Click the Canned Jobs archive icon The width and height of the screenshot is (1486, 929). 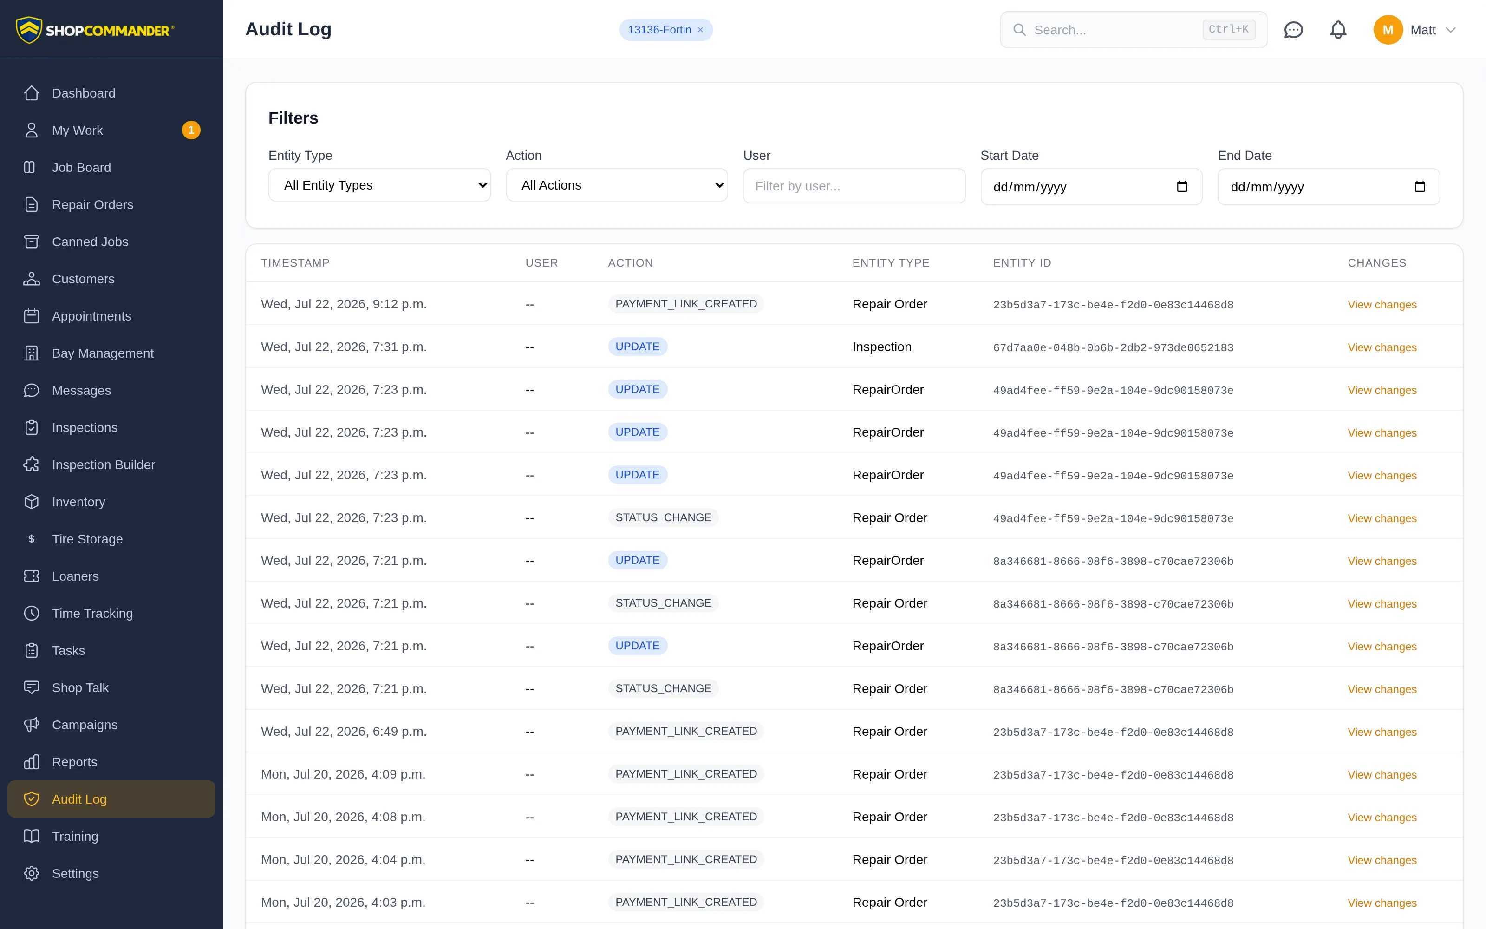coord(31,242)
